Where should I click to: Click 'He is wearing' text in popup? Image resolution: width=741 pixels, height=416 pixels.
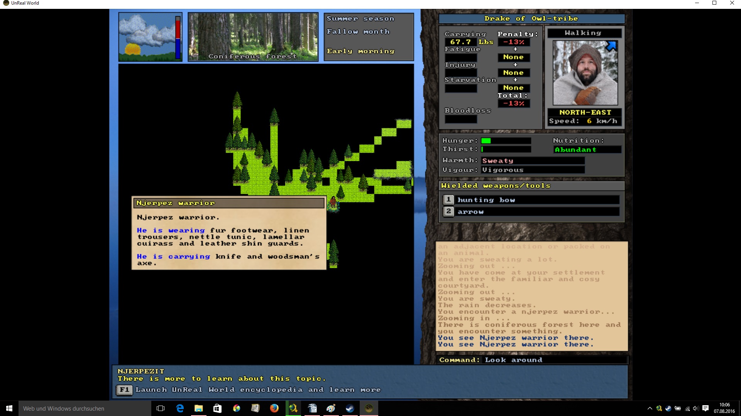[171, 230]
